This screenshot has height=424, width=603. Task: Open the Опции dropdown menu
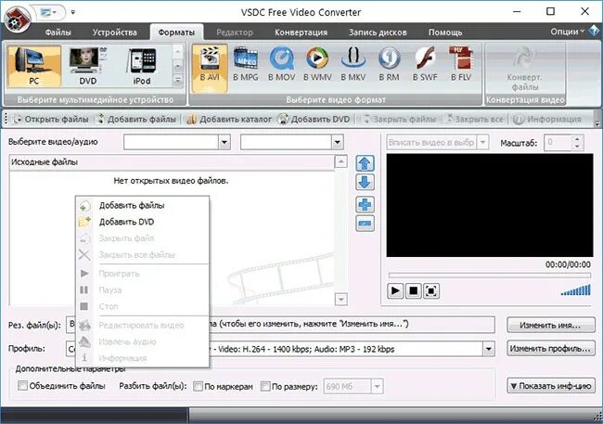567,32
